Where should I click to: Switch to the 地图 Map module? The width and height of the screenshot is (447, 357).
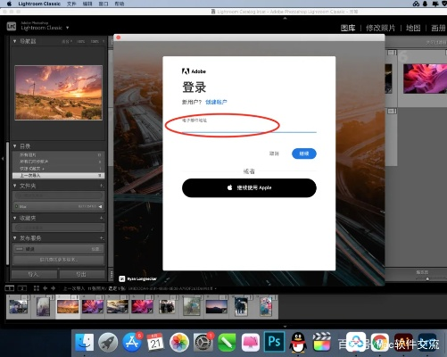pos(413,28)
